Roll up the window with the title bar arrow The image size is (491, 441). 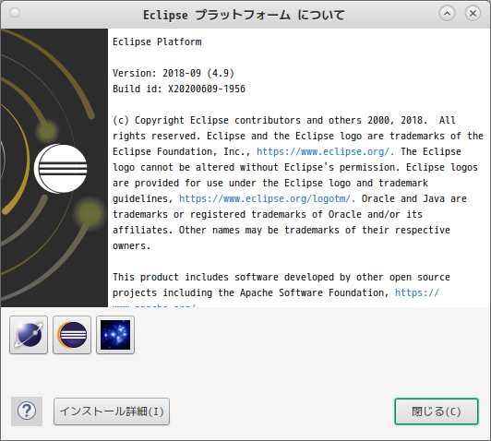pos(447,14)
